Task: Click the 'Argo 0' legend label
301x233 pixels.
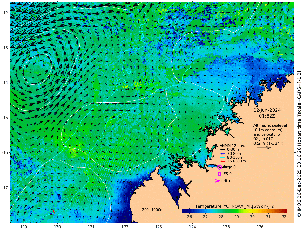Action: point(230,167)
